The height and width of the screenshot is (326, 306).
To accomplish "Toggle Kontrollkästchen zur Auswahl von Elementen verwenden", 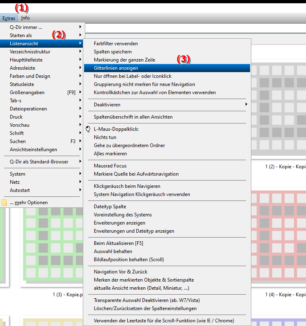I will coord(167,93).
